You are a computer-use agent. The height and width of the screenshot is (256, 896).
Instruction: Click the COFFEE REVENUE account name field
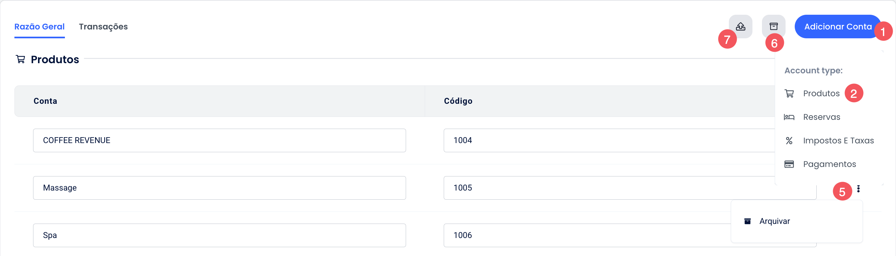(219, 140)
